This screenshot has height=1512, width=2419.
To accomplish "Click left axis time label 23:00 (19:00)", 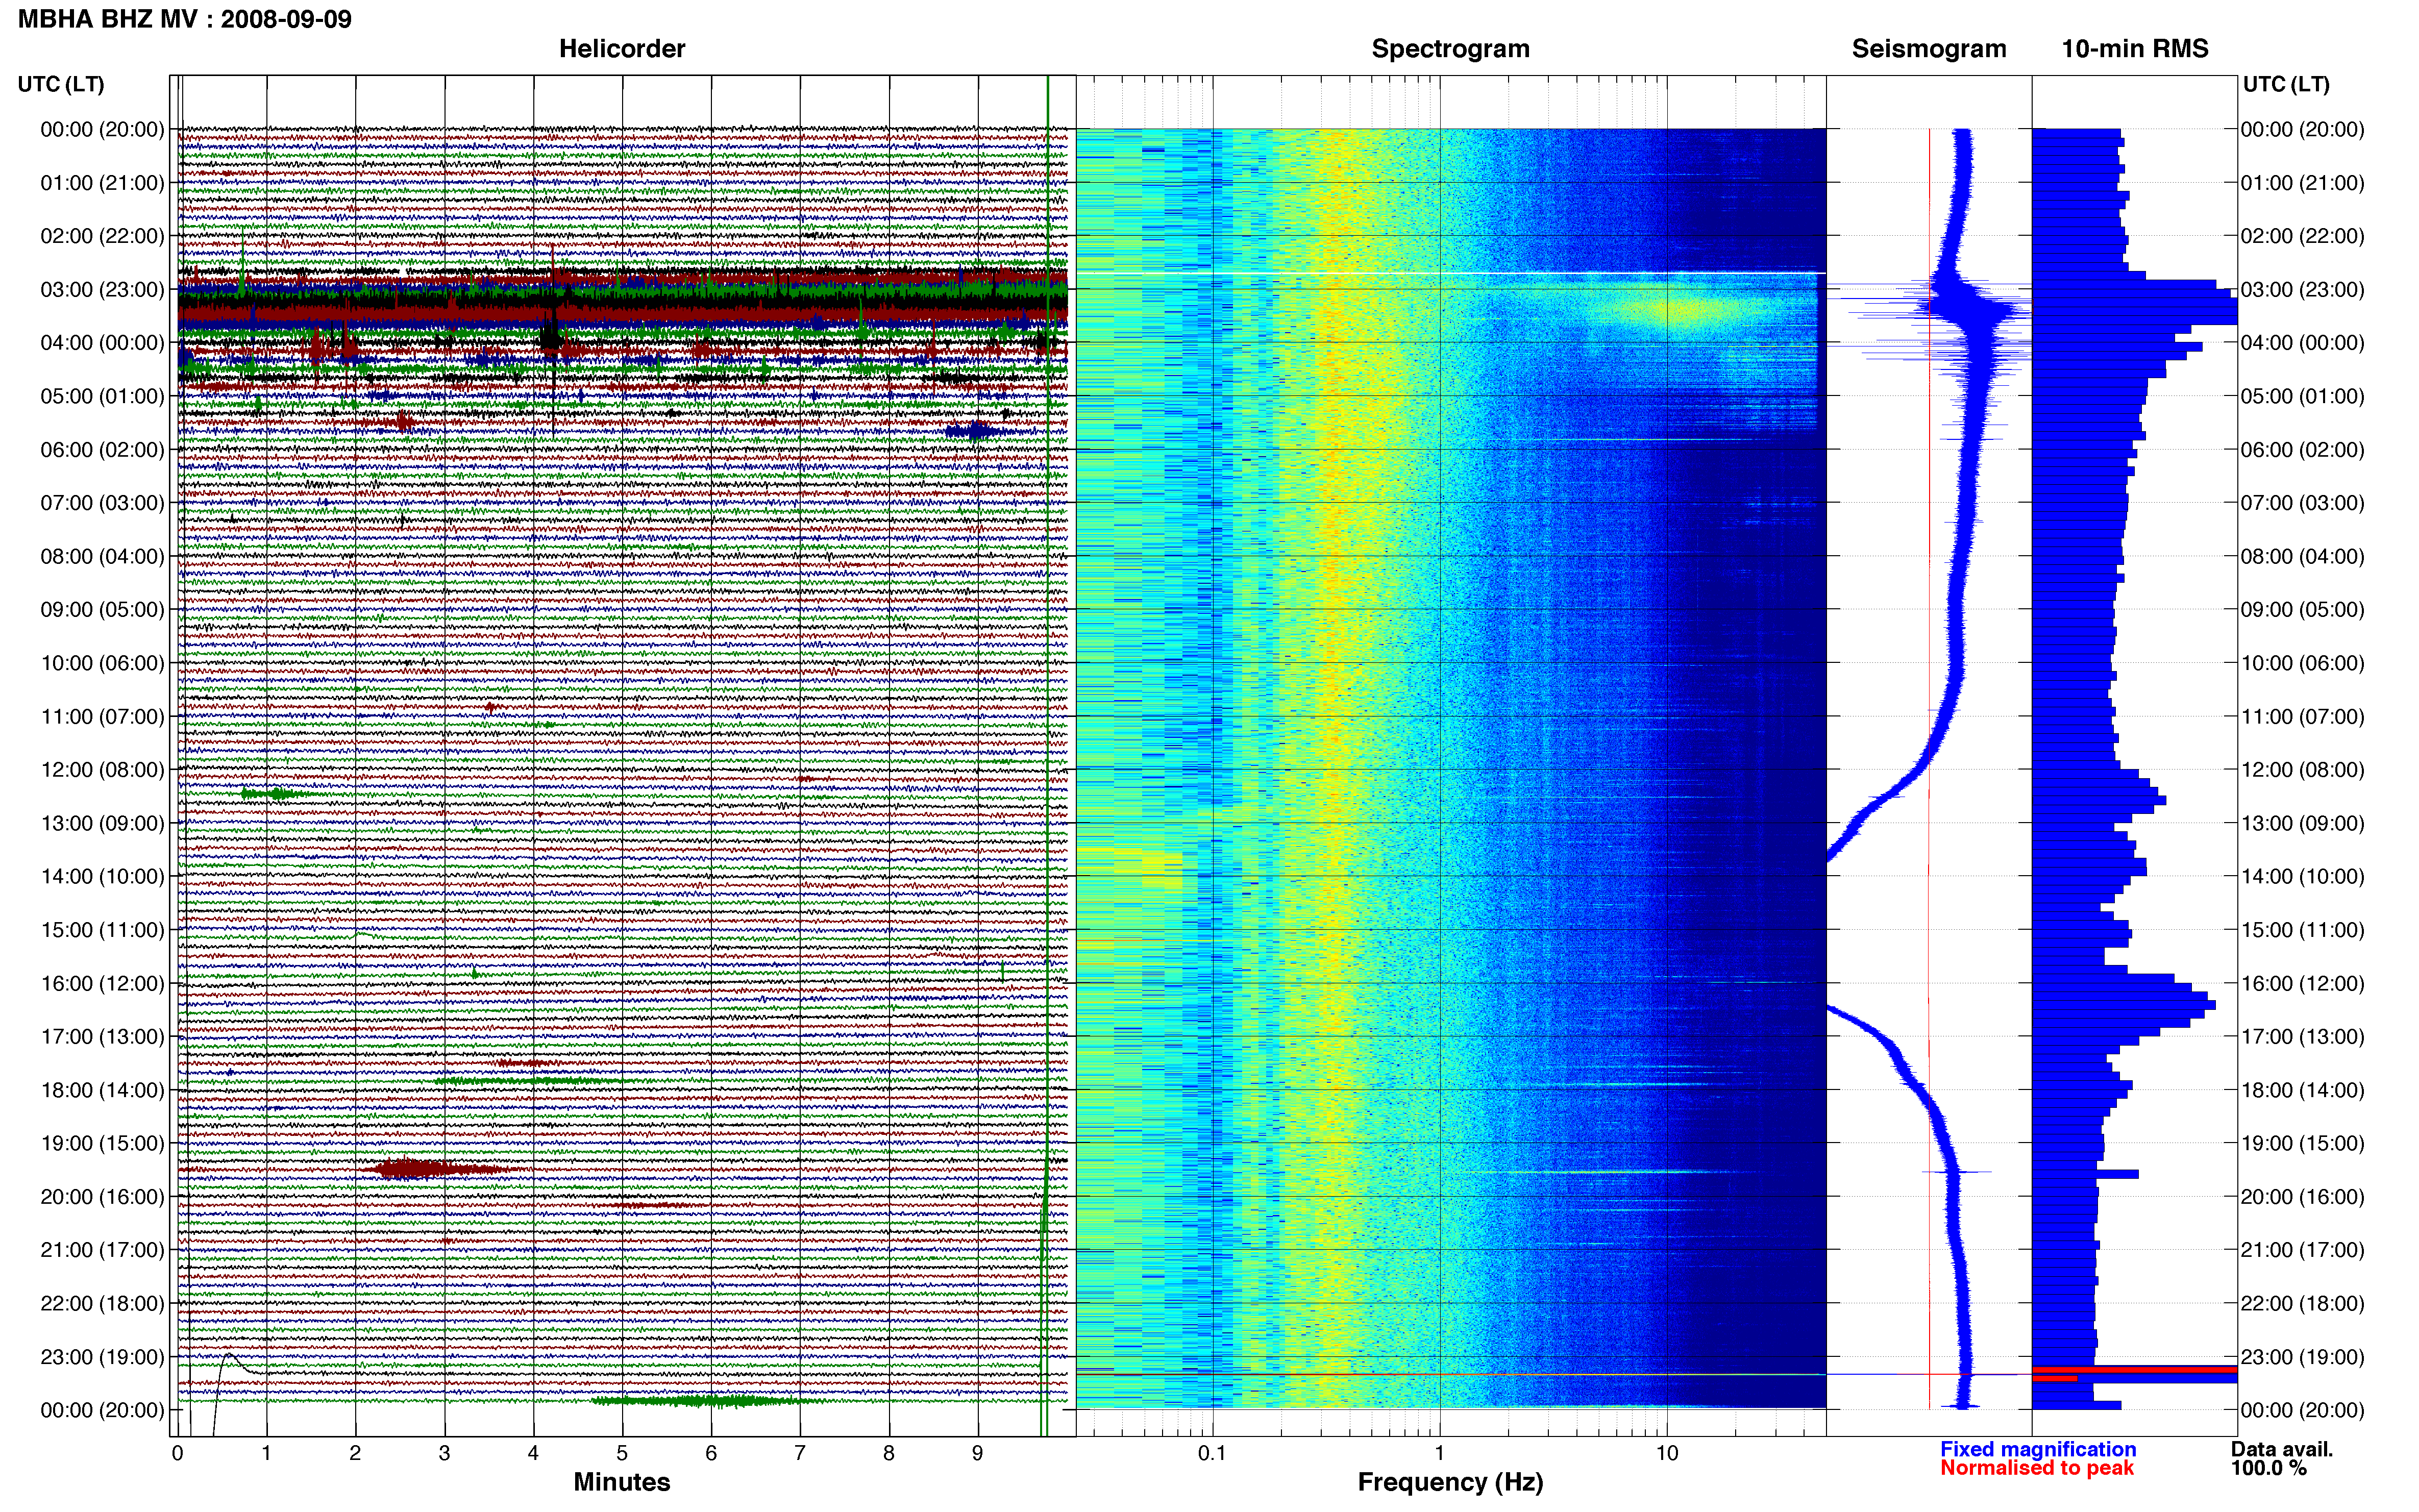I will [103, 1357].
